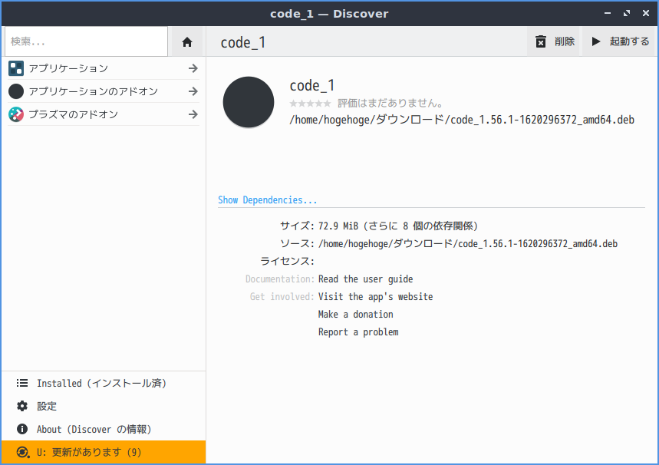Image resolution: width=659 pixels, height=465 pixels.
Task: Open About (Discover の情報)
Action: [104, 429]
